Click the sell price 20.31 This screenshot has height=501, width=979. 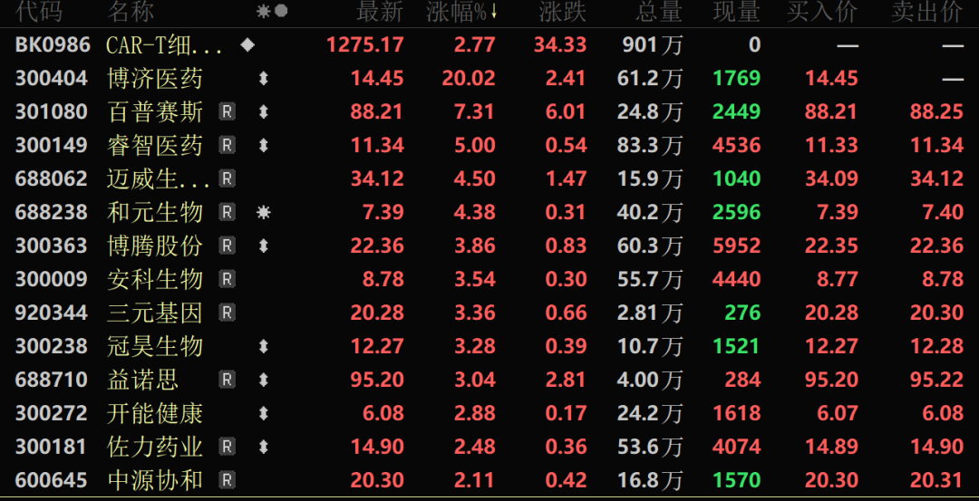point(936,480)
